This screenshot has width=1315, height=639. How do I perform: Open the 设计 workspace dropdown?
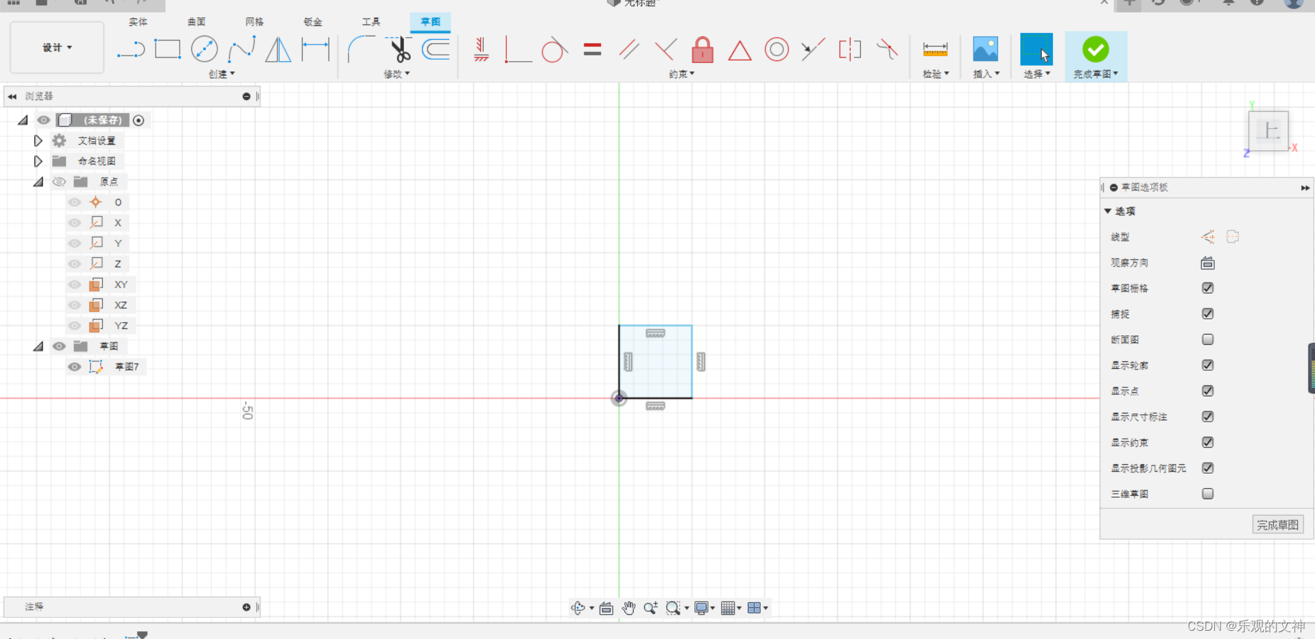(x=57, y=47)
